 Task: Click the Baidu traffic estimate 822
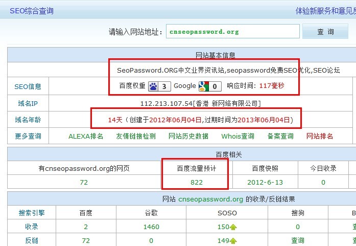point(197,183)
